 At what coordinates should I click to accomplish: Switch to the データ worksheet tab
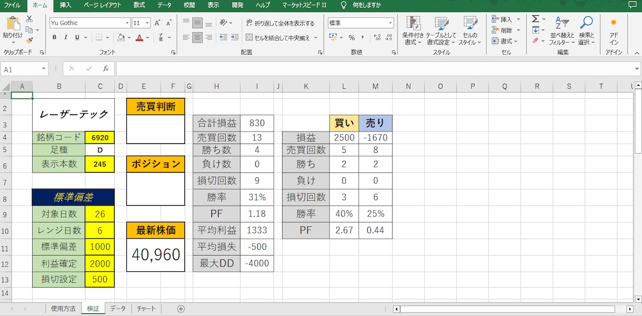[x=118, y=309]
